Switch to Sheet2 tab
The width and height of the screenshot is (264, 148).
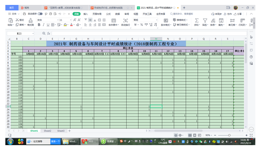[x=47, y=131]
